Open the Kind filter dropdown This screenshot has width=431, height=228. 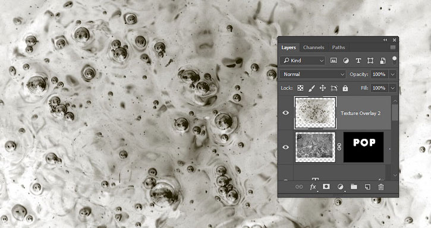click(x=303, y=61)
